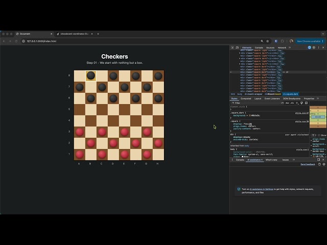Close the Document tab
327x245 pixels.
[x=51, y=34]
